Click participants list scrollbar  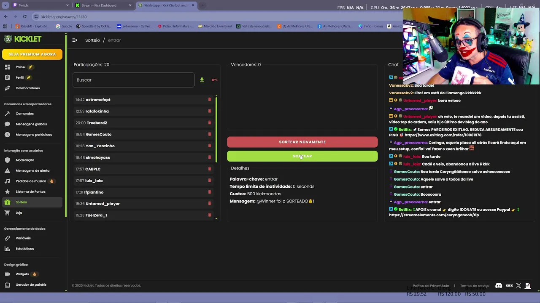click(x=216, y=129)
